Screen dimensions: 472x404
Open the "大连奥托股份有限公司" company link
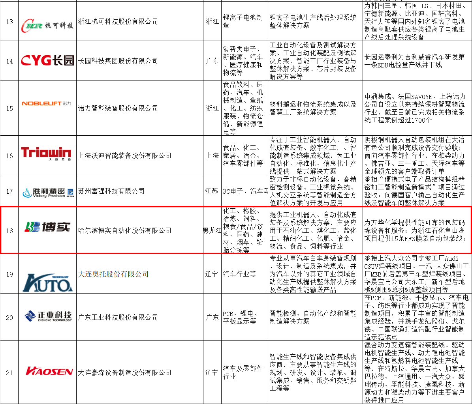click(x=113, y=274)
